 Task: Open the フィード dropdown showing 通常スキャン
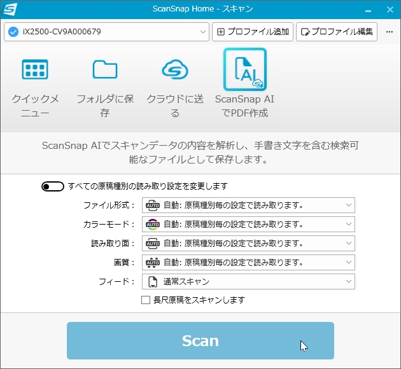(x=248, y=281)
